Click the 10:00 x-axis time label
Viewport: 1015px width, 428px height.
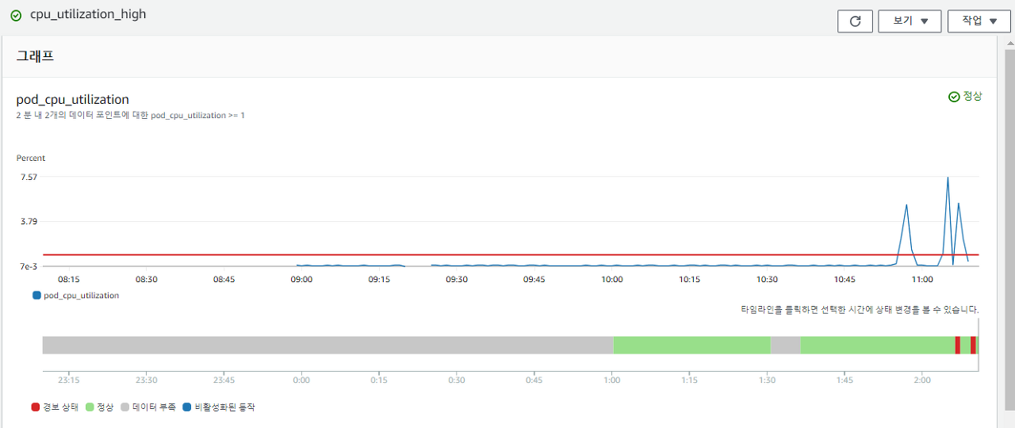coord(611,279)
